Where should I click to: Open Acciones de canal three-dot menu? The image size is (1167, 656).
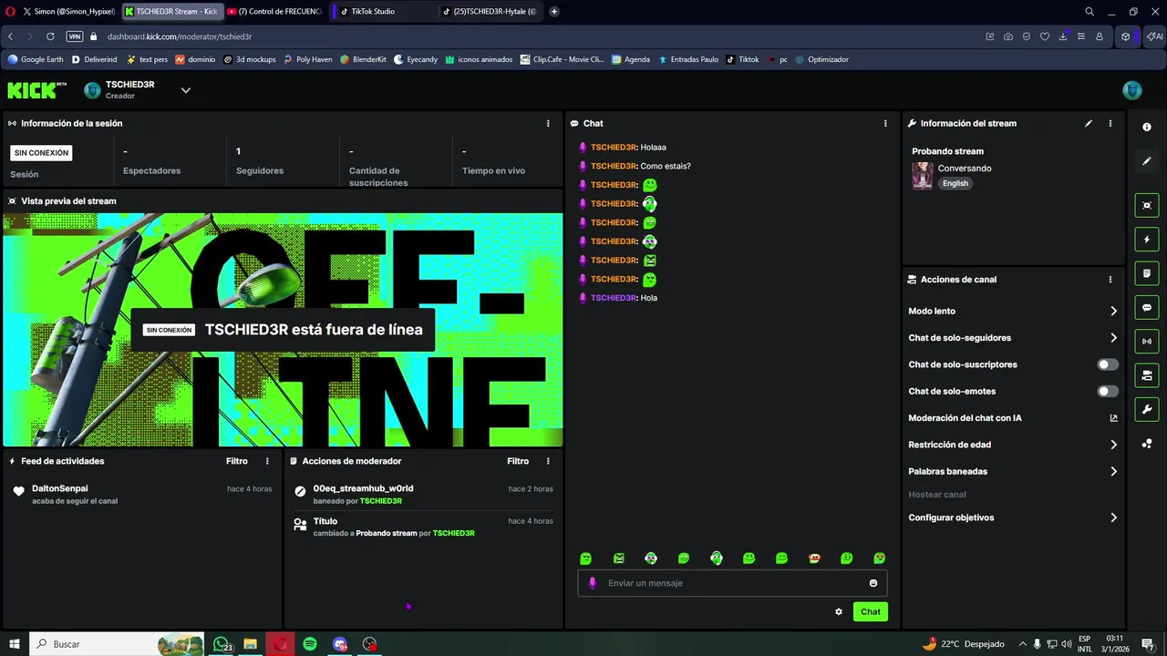(x=1110, y=280)
